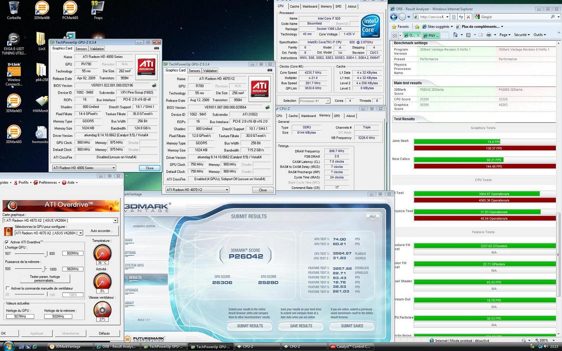562x351 pixels.
Task: Adjust the GPU clock slider in Overdrive
Action: (x=46, y=254)
